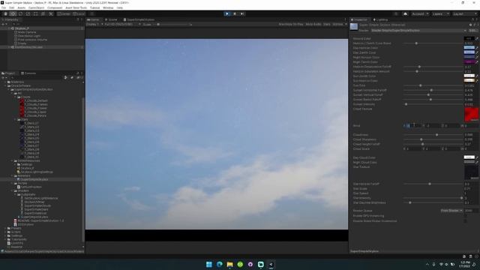Viewport: 480px width, 270px height.
Task: Select the Rect tool in toolbar
Action: [x=36, y=13]
